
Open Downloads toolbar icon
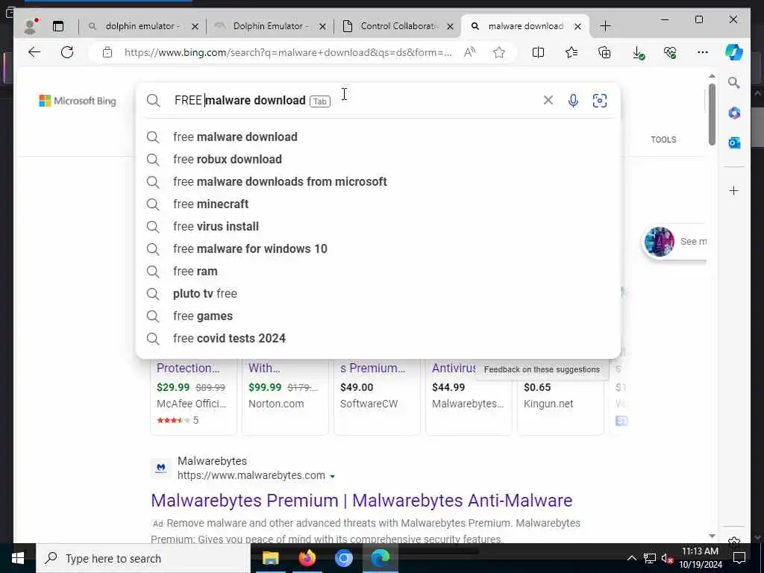coord(638,53)
